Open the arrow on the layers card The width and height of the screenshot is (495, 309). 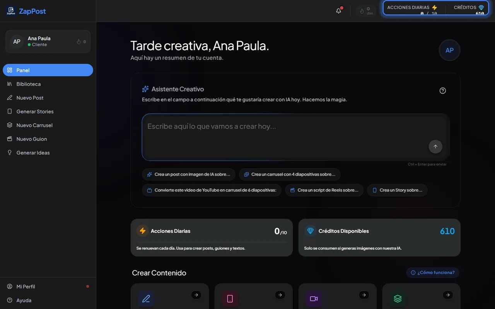(x=448, y=295)
